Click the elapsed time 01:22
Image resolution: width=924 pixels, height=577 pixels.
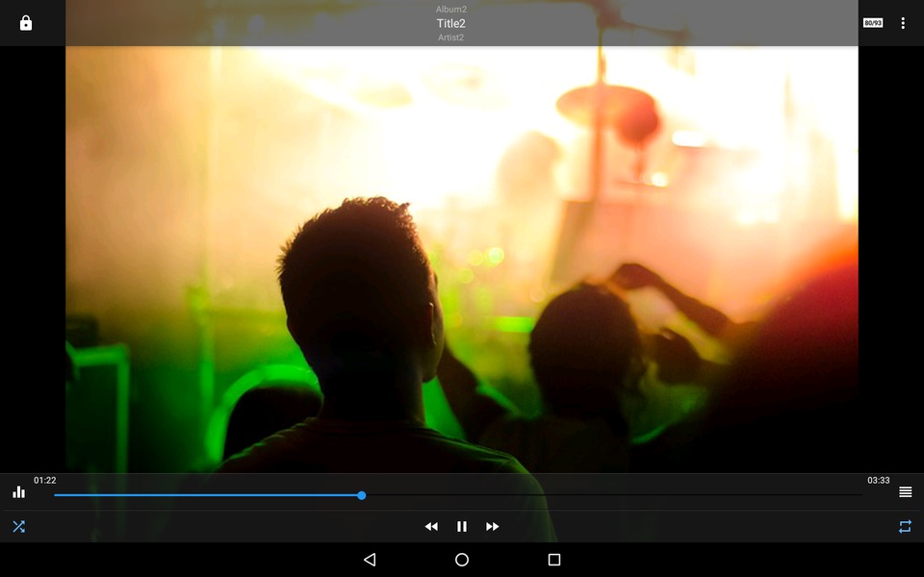point(45,481)
